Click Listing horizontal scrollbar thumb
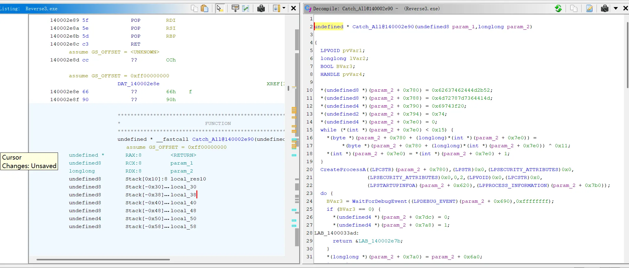Viewport: 629px width, 268px height. click(x=103, y=259)
